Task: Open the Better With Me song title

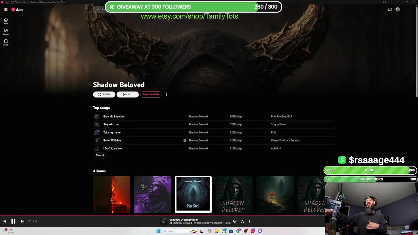Action: click(112, 140)
